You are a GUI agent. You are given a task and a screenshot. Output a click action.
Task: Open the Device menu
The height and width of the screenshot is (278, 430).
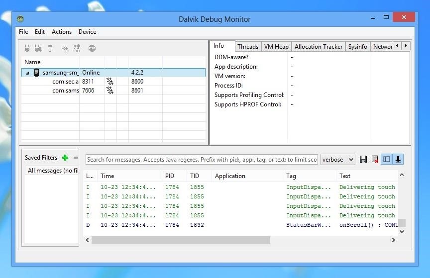[88, 32]
